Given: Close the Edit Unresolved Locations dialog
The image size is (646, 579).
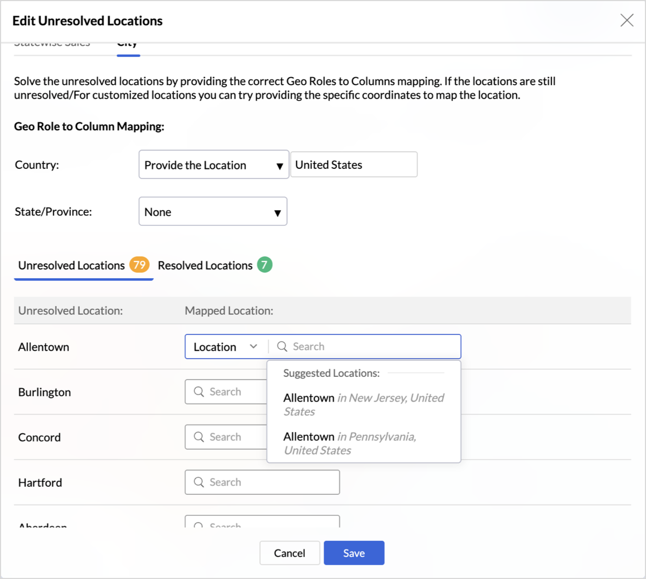Looking at the screenshot, I should [x=627, y=20].
